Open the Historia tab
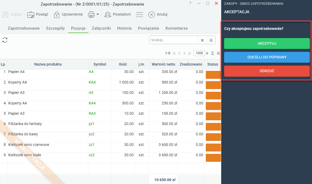Screen dimensions: 312x184 [124, 28]
